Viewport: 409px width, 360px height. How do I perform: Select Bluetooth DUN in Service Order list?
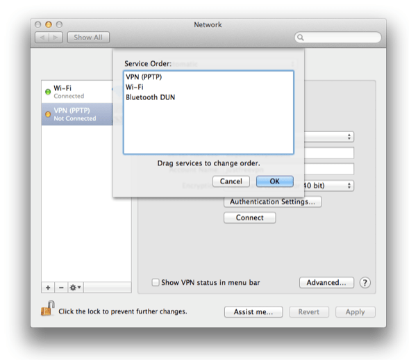click(150, 97)
